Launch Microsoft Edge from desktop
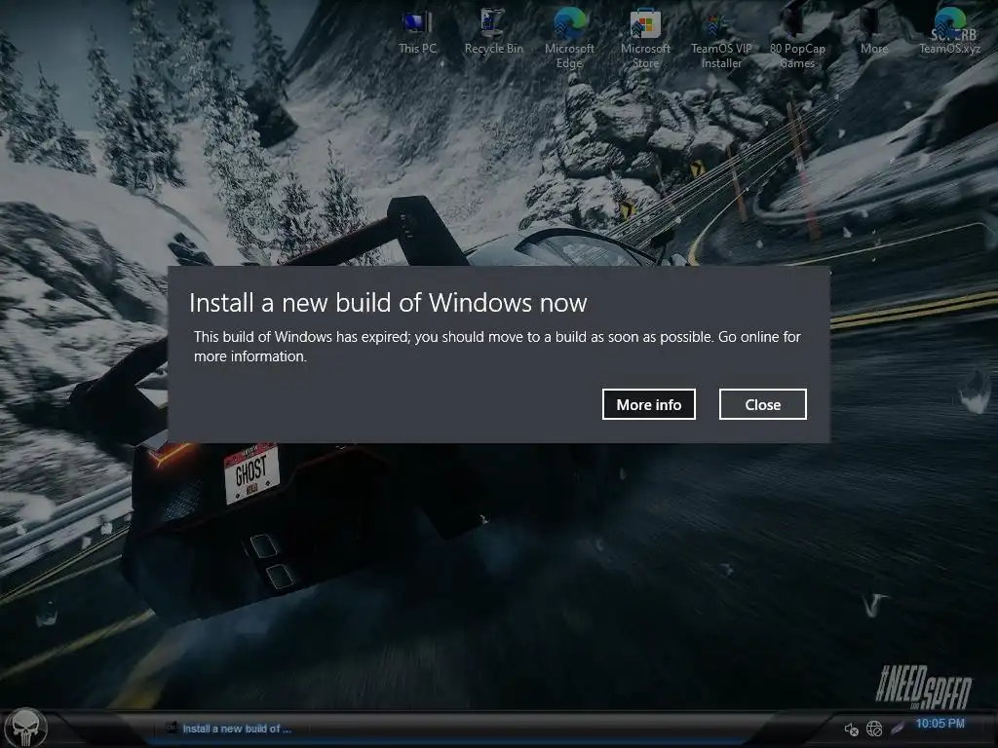Viewport: 998px width, 748px height. [x=569, y=38]
